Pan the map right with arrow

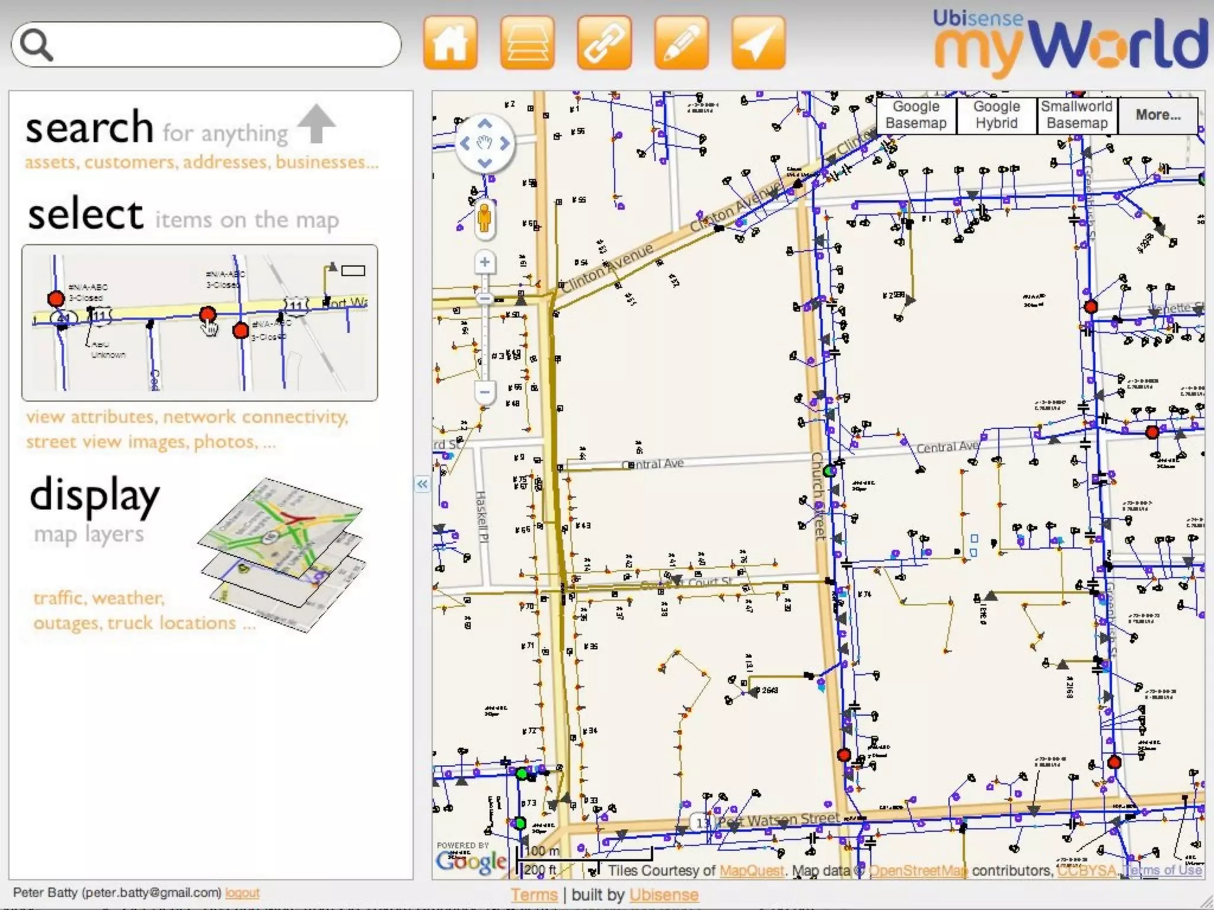point(504,143)
